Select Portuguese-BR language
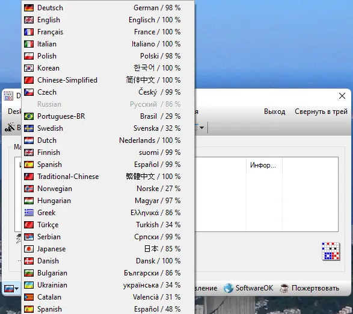 (x=108, y=116)
